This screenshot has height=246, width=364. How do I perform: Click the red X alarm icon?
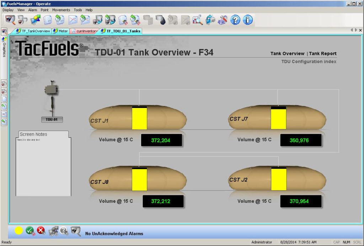tap(41, 231)
